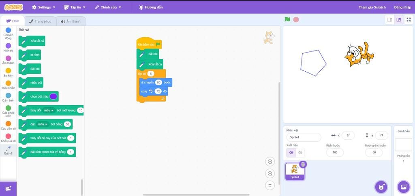Viewport: 415px width, 196px height.
Task: Click the block palette vertical scrollbar
Action: (82, 187)
